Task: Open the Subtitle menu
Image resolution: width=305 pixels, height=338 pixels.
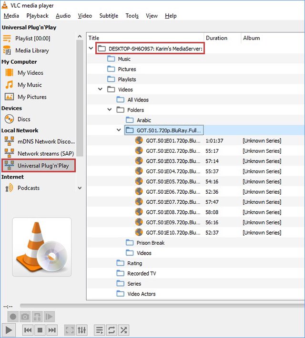Action: pos(109,16)
